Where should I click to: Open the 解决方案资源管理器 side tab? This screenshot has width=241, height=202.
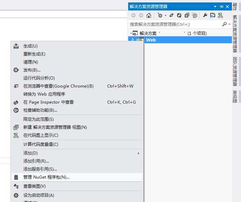pos(235,33)
